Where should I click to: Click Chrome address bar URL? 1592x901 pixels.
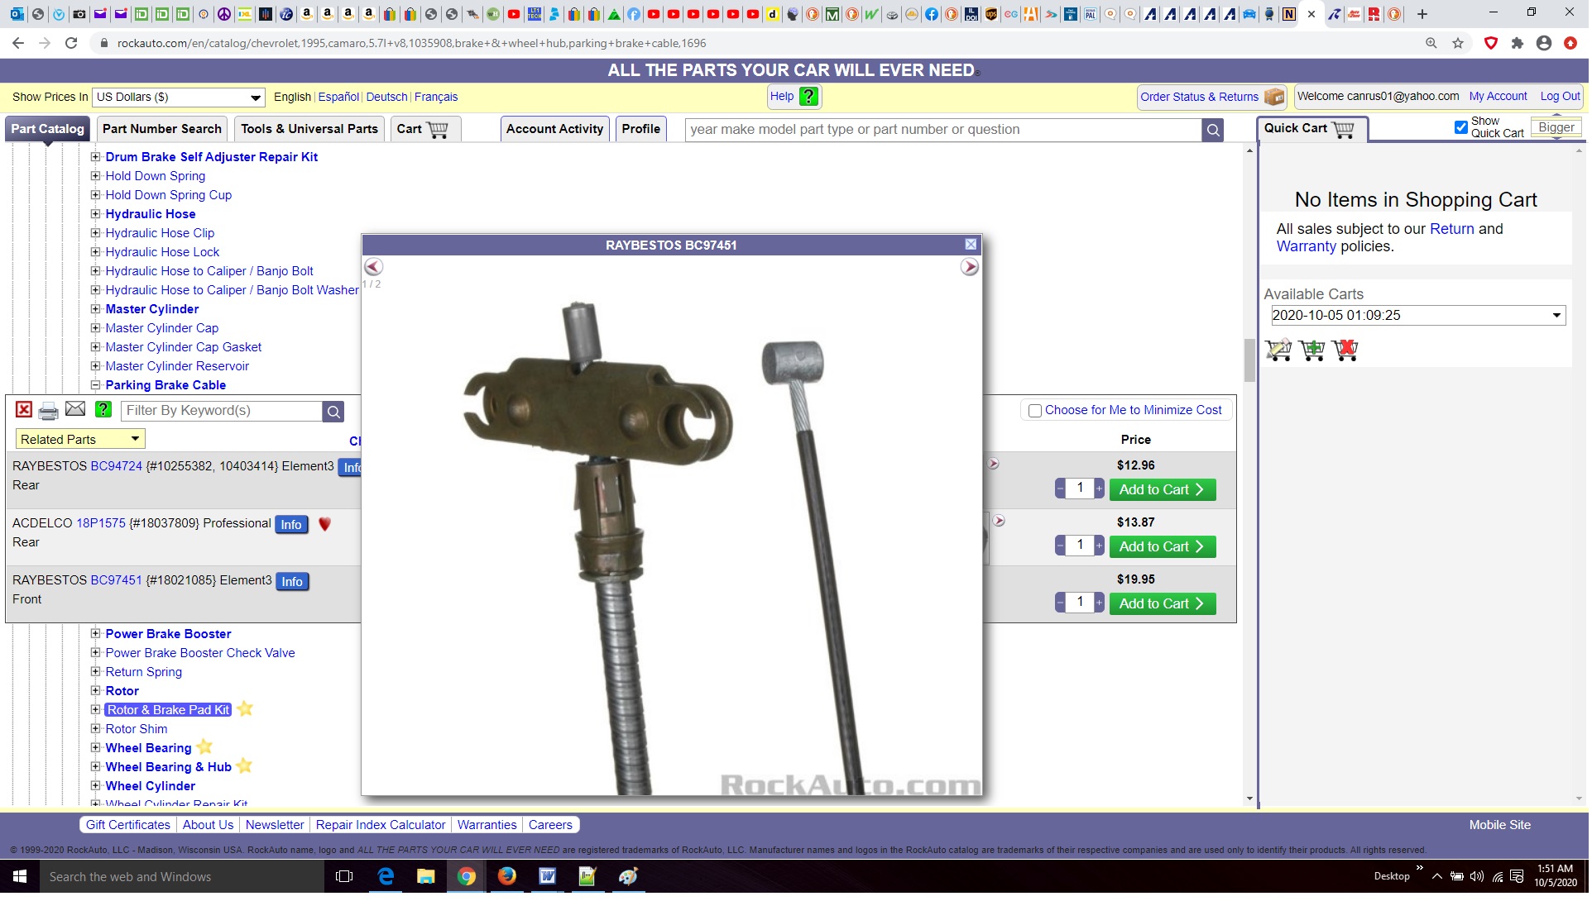coord(413,43)
